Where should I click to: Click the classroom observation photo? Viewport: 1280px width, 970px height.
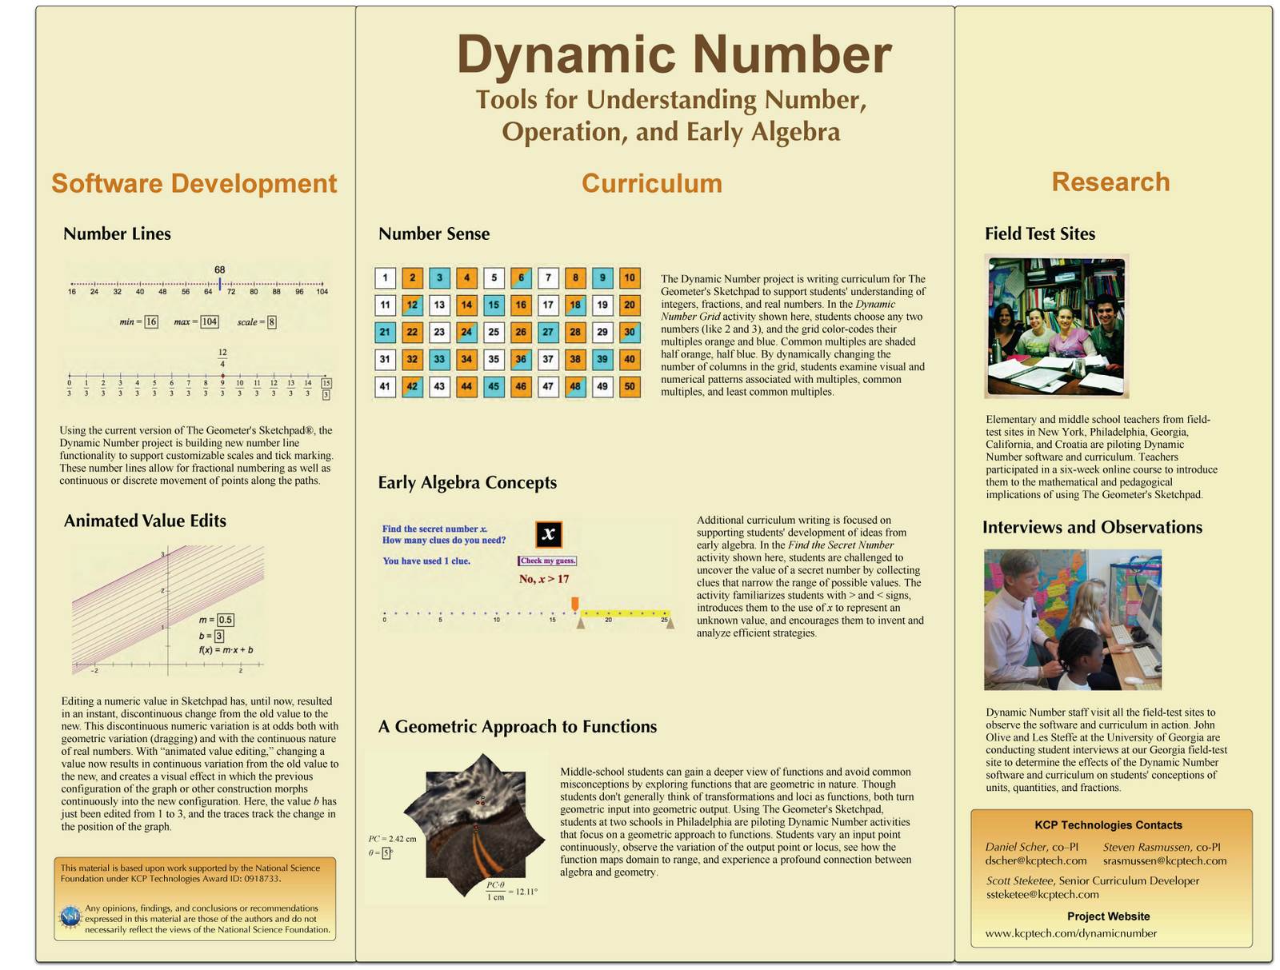[x=1073, y=620]
